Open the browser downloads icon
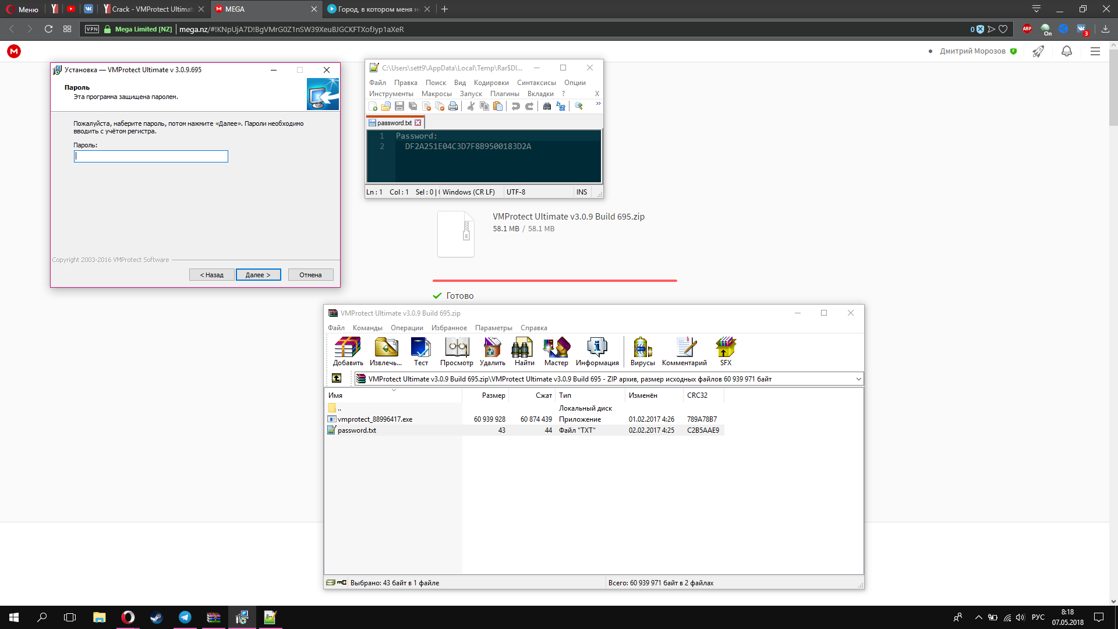Screen dimensions: 1118x629 coord(1105,29)
